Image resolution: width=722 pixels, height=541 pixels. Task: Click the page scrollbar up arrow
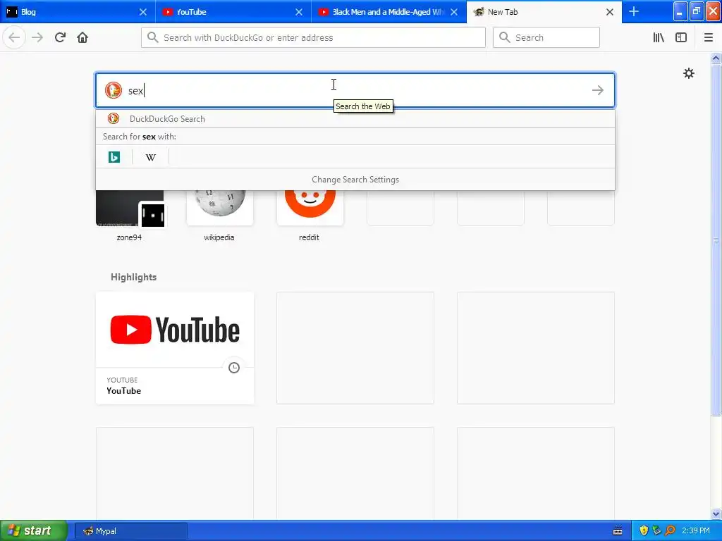click(x=716, y=58)
